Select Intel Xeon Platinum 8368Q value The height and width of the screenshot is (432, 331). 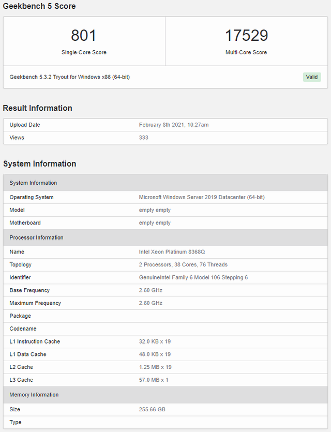pyautogui.click(x=172, y=252)
